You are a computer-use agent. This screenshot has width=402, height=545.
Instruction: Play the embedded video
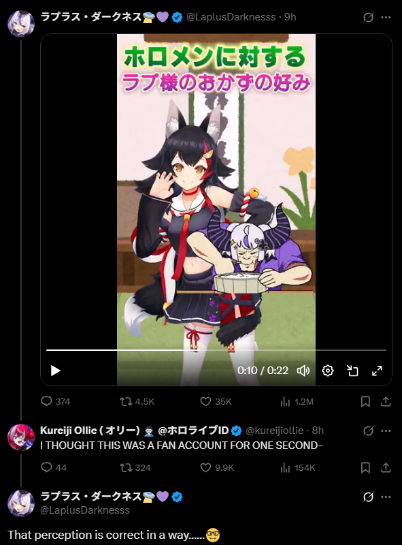[56, 371]
